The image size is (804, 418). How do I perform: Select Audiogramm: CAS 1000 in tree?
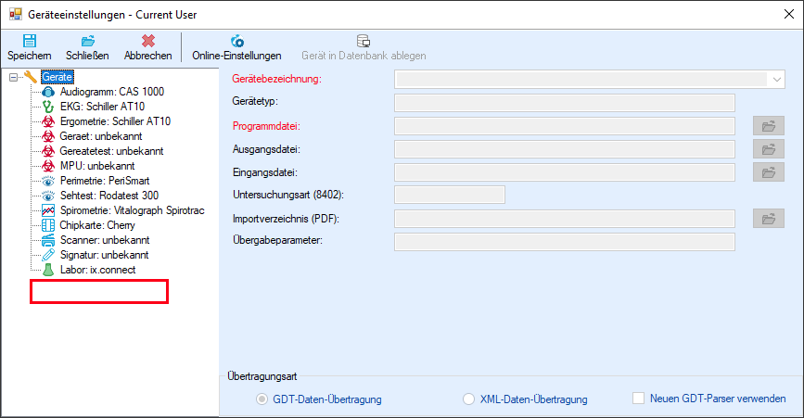112,92
